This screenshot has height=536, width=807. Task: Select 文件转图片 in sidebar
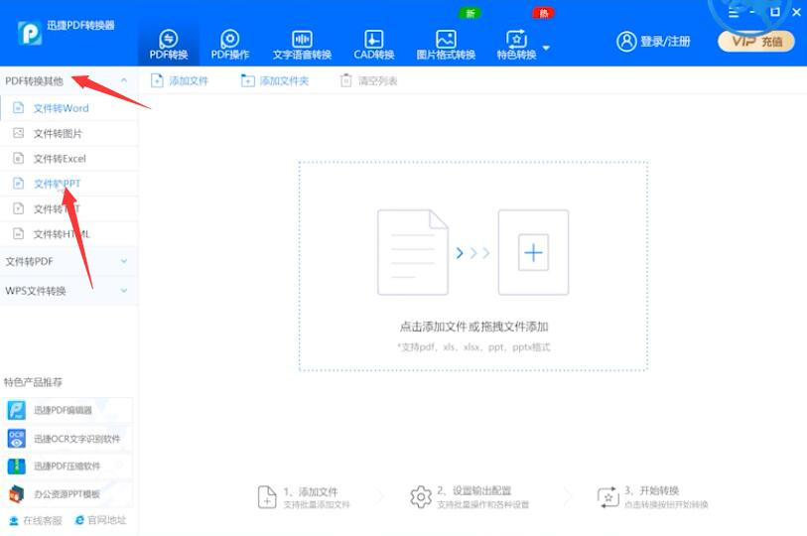[x=68, y=133]
